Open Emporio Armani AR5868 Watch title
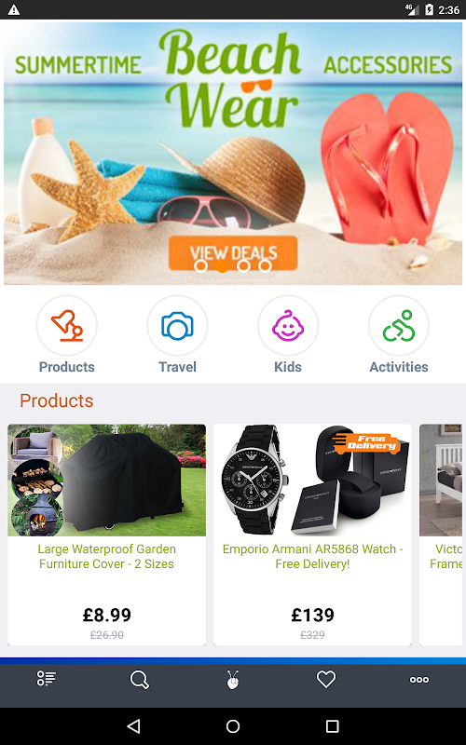This screenshot has width=466, height=745. click(x=312, y=556)
